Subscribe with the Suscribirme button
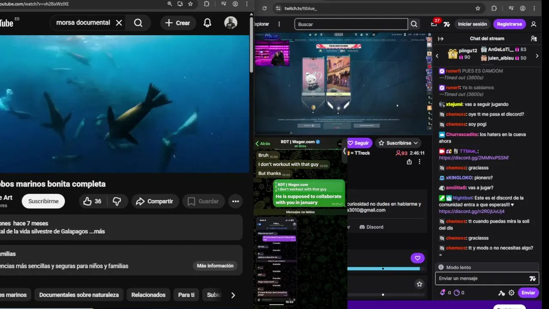The width and height of the screenshot is (549, 309). pyautogui.click(x=43, y=201)
